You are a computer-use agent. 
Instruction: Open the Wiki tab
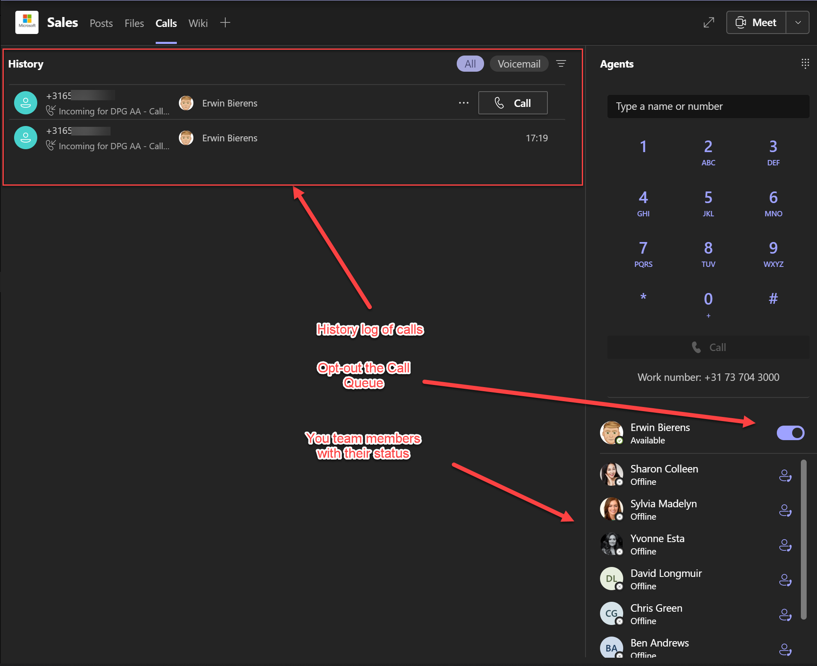(x=198, y=23)
